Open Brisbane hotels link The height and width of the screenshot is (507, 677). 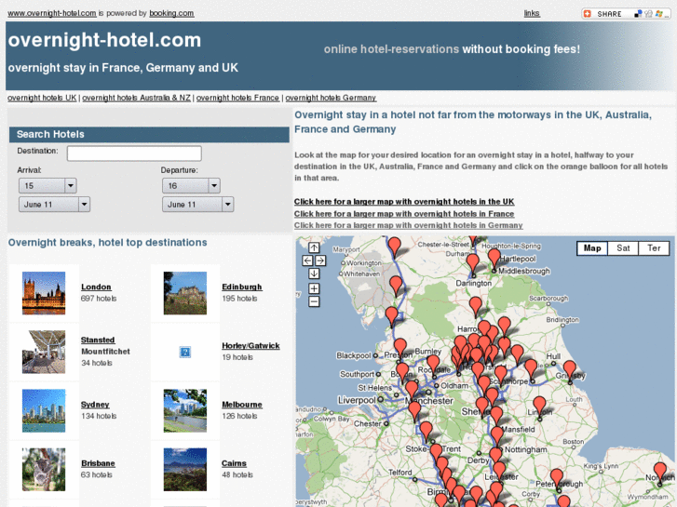click(x=98, y=463)
